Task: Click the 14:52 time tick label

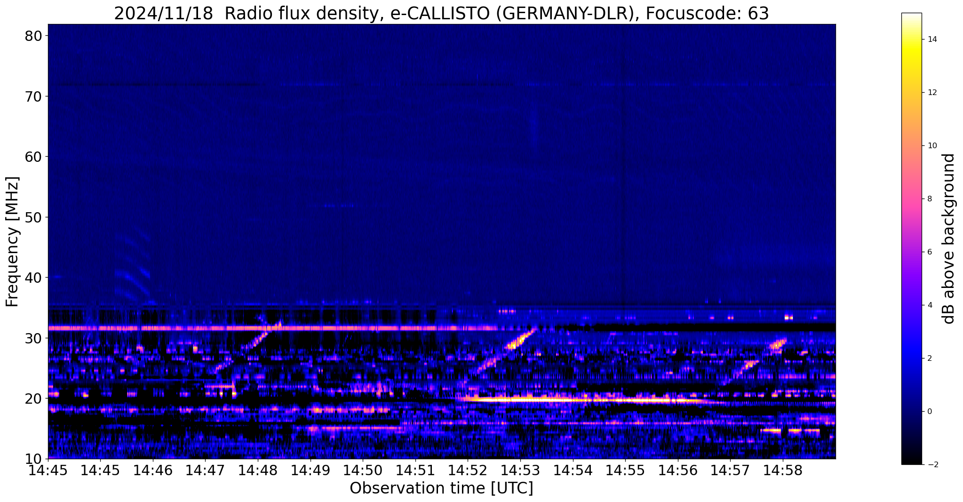Action: (x=468, y=470)
